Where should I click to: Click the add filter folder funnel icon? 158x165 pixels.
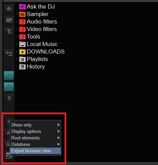(x=9, y=31)
